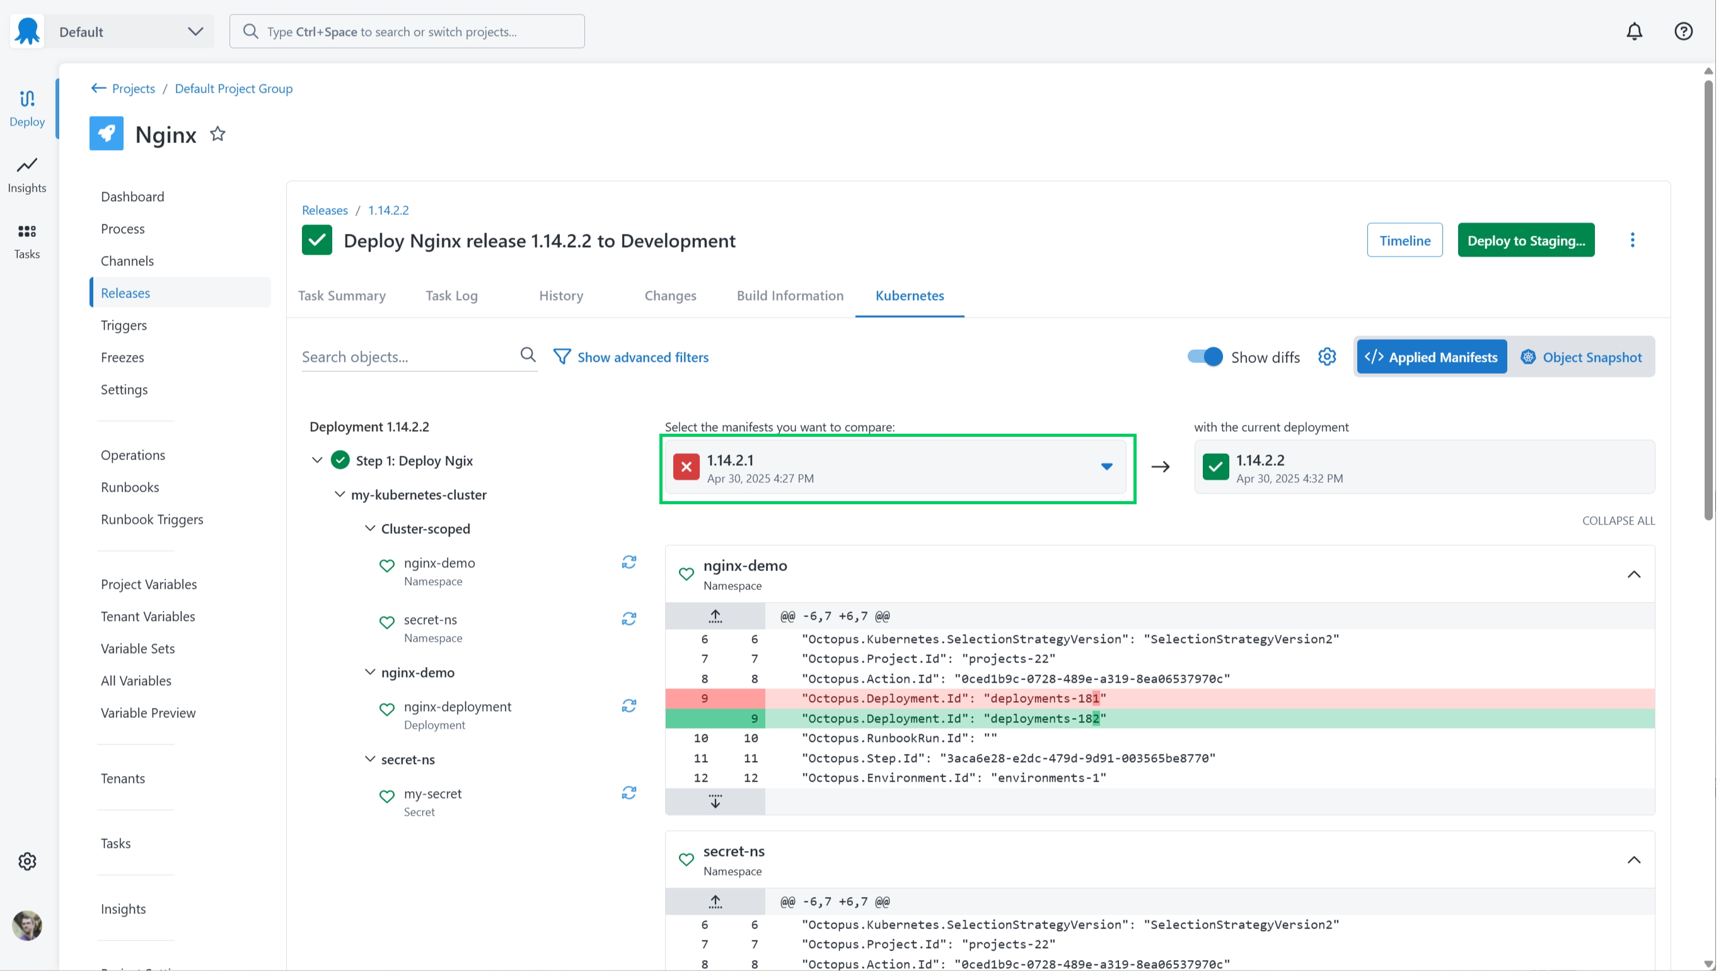
Task: Open the Deploy section in left rail
Action: pos(26,108)
